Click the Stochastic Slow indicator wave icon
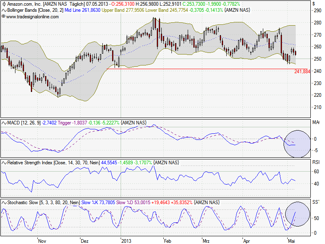This screenshot has width=325, height=244. 4,202
